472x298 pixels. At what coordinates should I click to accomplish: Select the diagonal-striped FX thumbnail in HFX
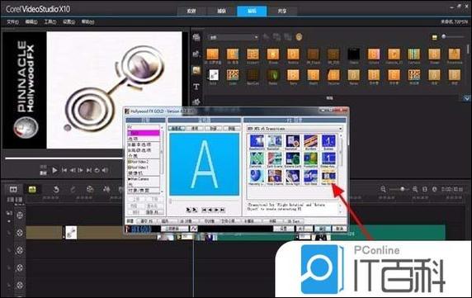pyautogui.click(x=310, y=142)
